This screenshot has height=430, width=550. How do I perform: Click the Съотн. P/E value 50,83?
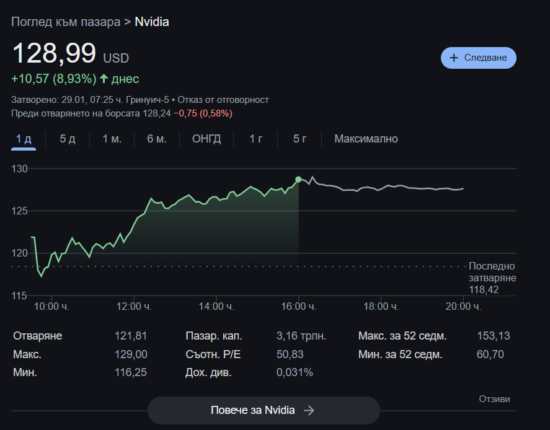coord(290,354)
